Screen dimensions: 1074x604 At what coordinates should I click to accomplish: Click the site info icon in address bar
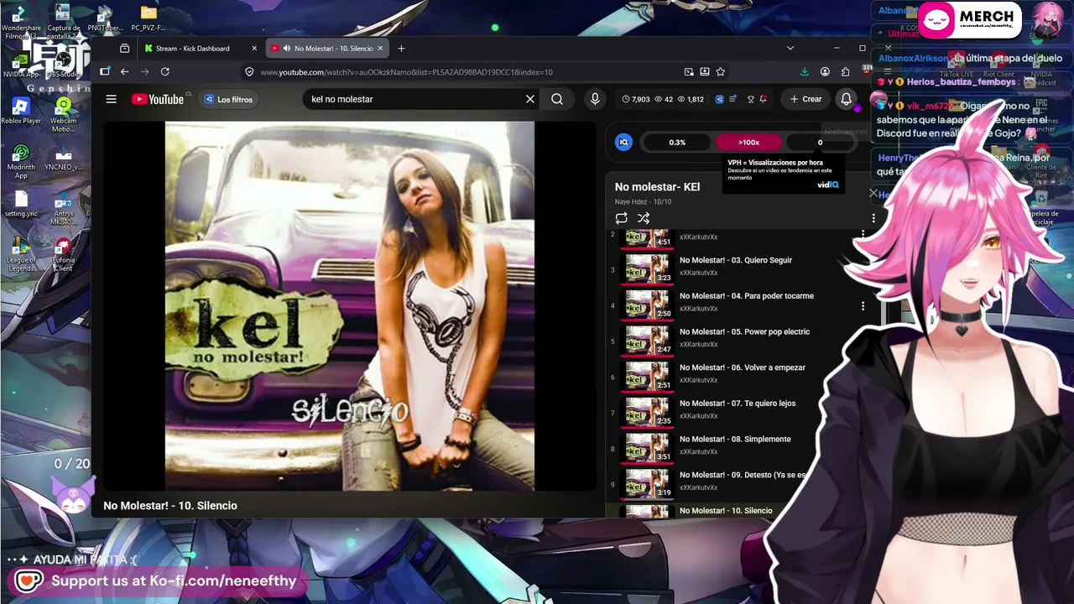click(x=249, y=72)
